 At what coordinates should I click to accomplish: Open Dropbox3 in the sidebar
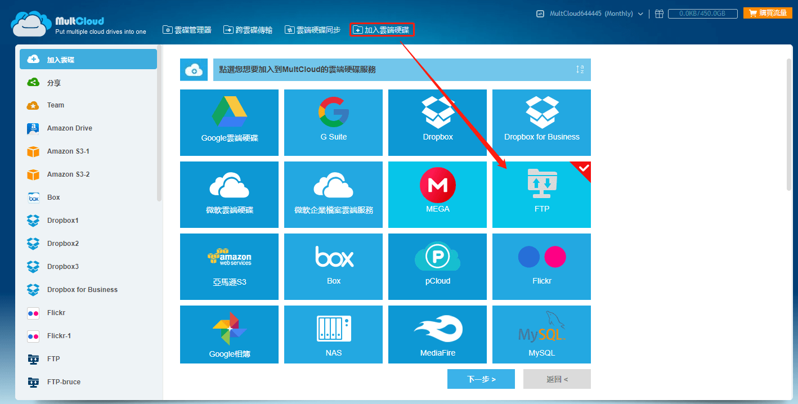click(x=88, y=267)
